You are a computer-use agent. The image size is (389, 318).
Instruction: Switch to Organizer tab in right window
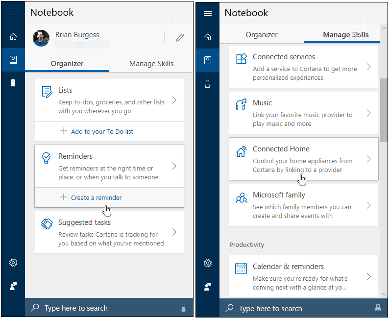pos(262,35)
